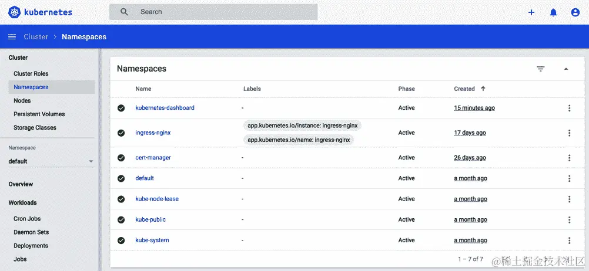The height and width of the screenshot is (271, 589).
Task: Click the '15 minutes ago' timestamp
Action: click(x=474, y=108)
